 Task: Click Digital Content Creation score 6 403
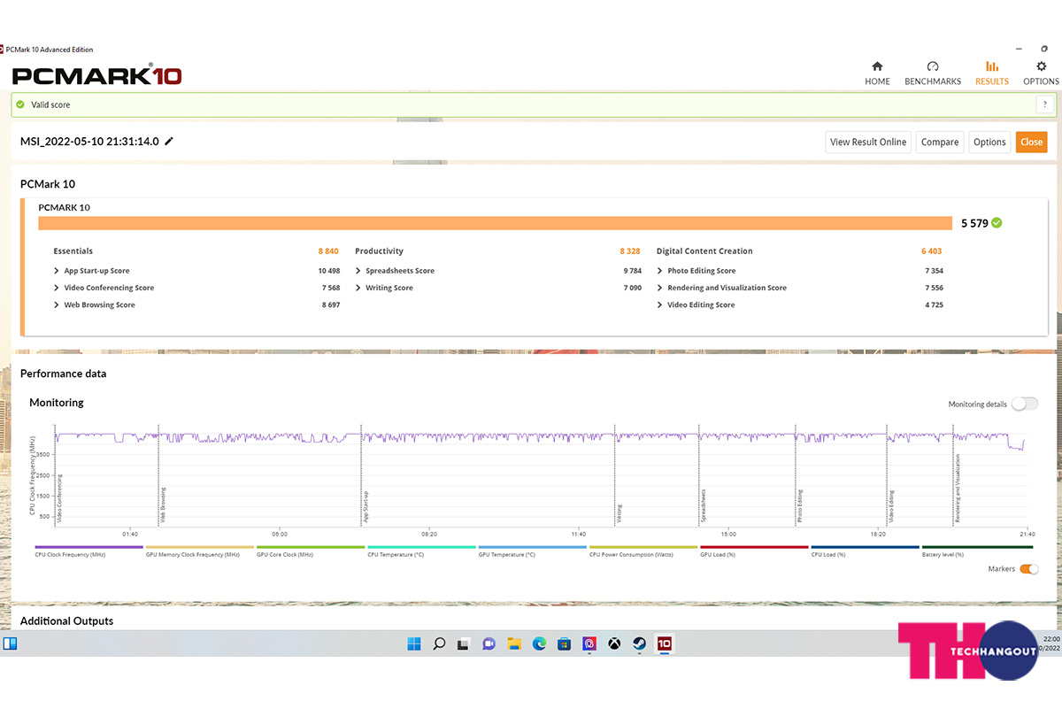(931, 251)
